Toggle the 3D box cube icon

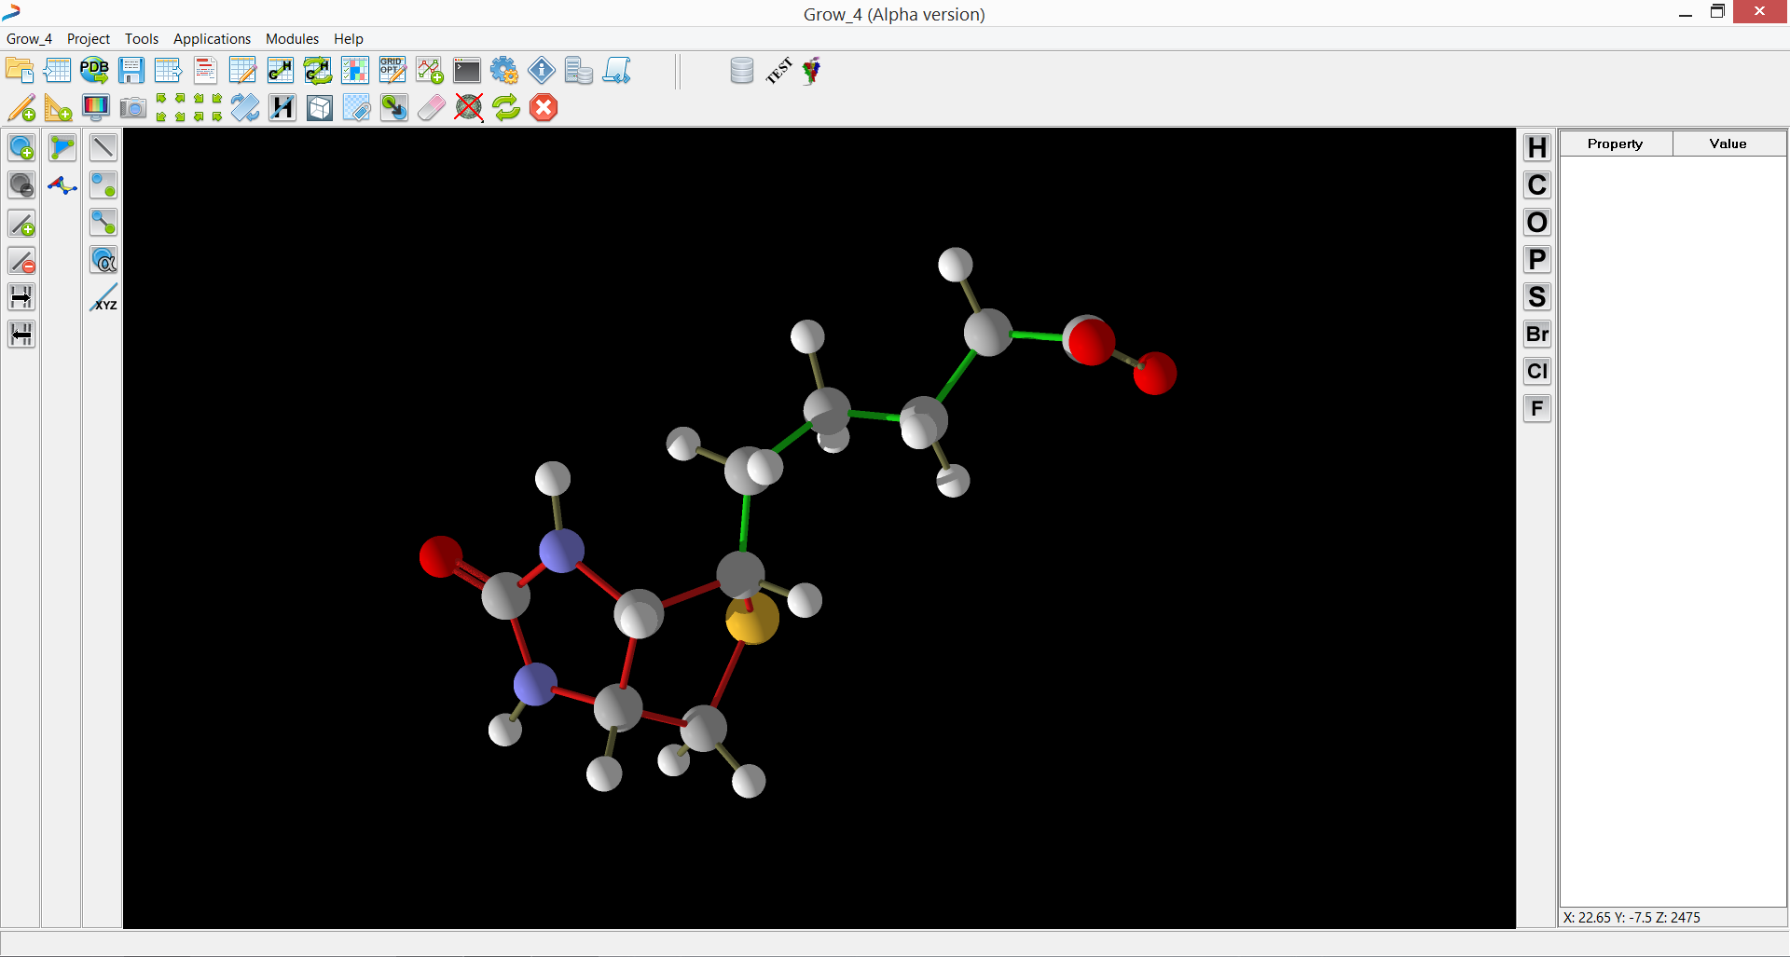(x=320, y=108)
